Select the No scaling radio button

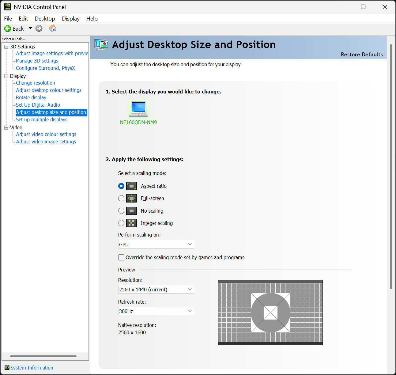[121, 211]
